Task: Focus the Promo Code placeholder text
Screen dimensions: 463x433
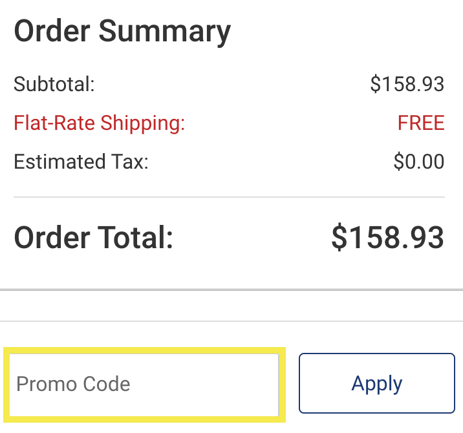Action: coord(73,384)
